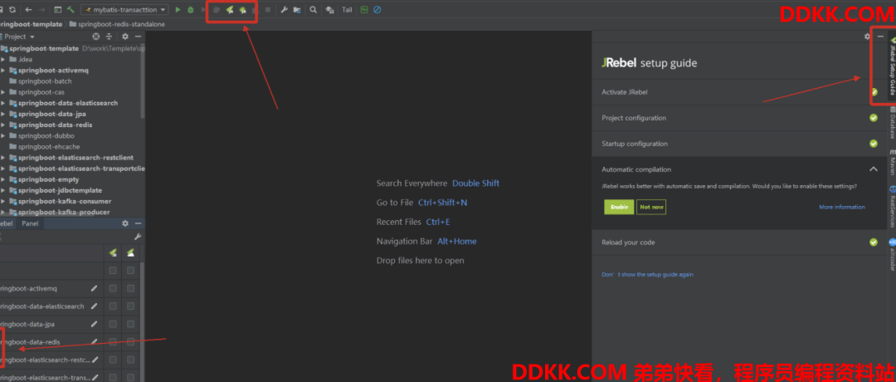Edit springboot-data-elasticsearch with pencil icon
896x382 pixels.
95,306
